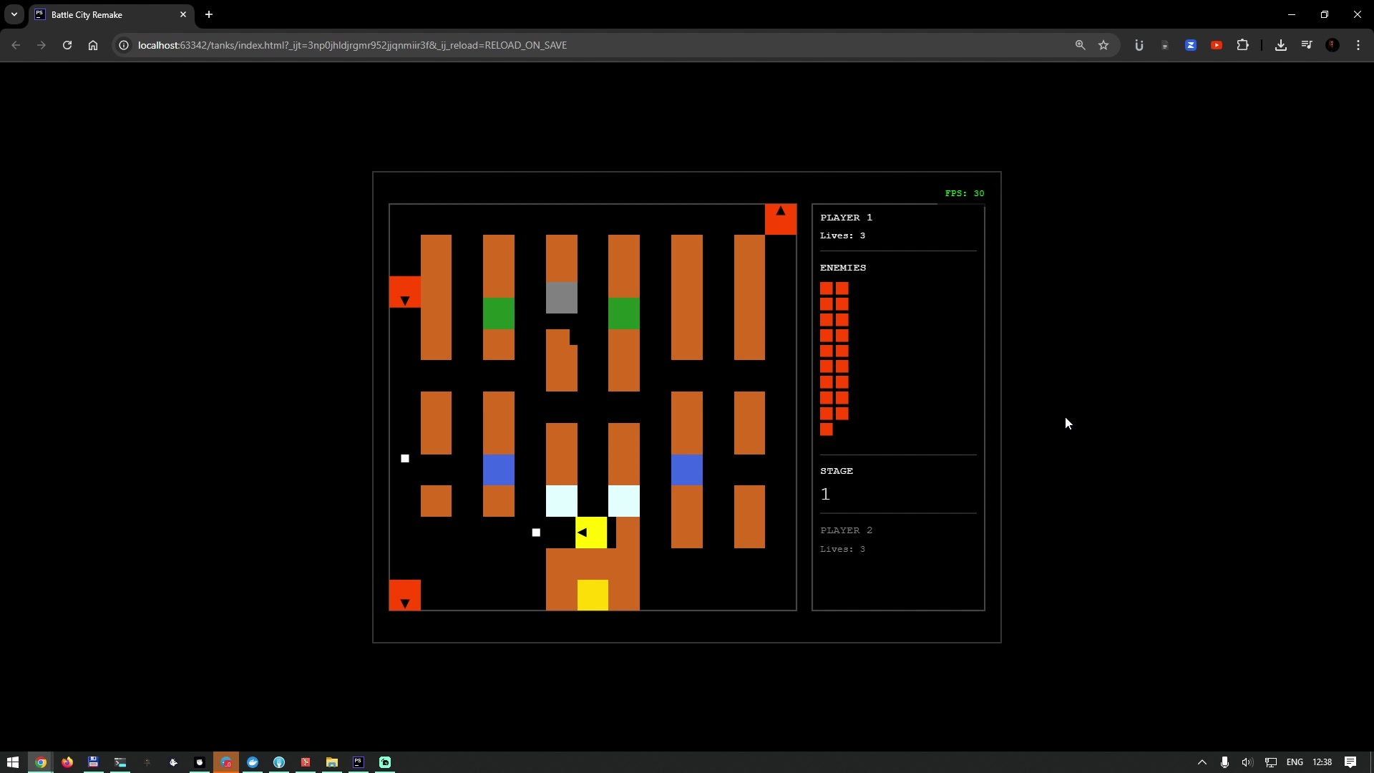Open media controls icon in toolbar
This screenshot has height=773, width=1374.
1307,45
